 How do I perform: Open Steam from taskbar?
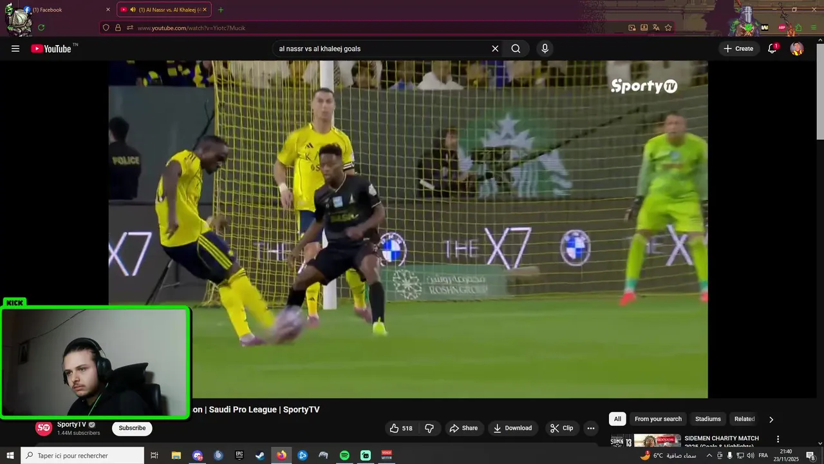260,456
